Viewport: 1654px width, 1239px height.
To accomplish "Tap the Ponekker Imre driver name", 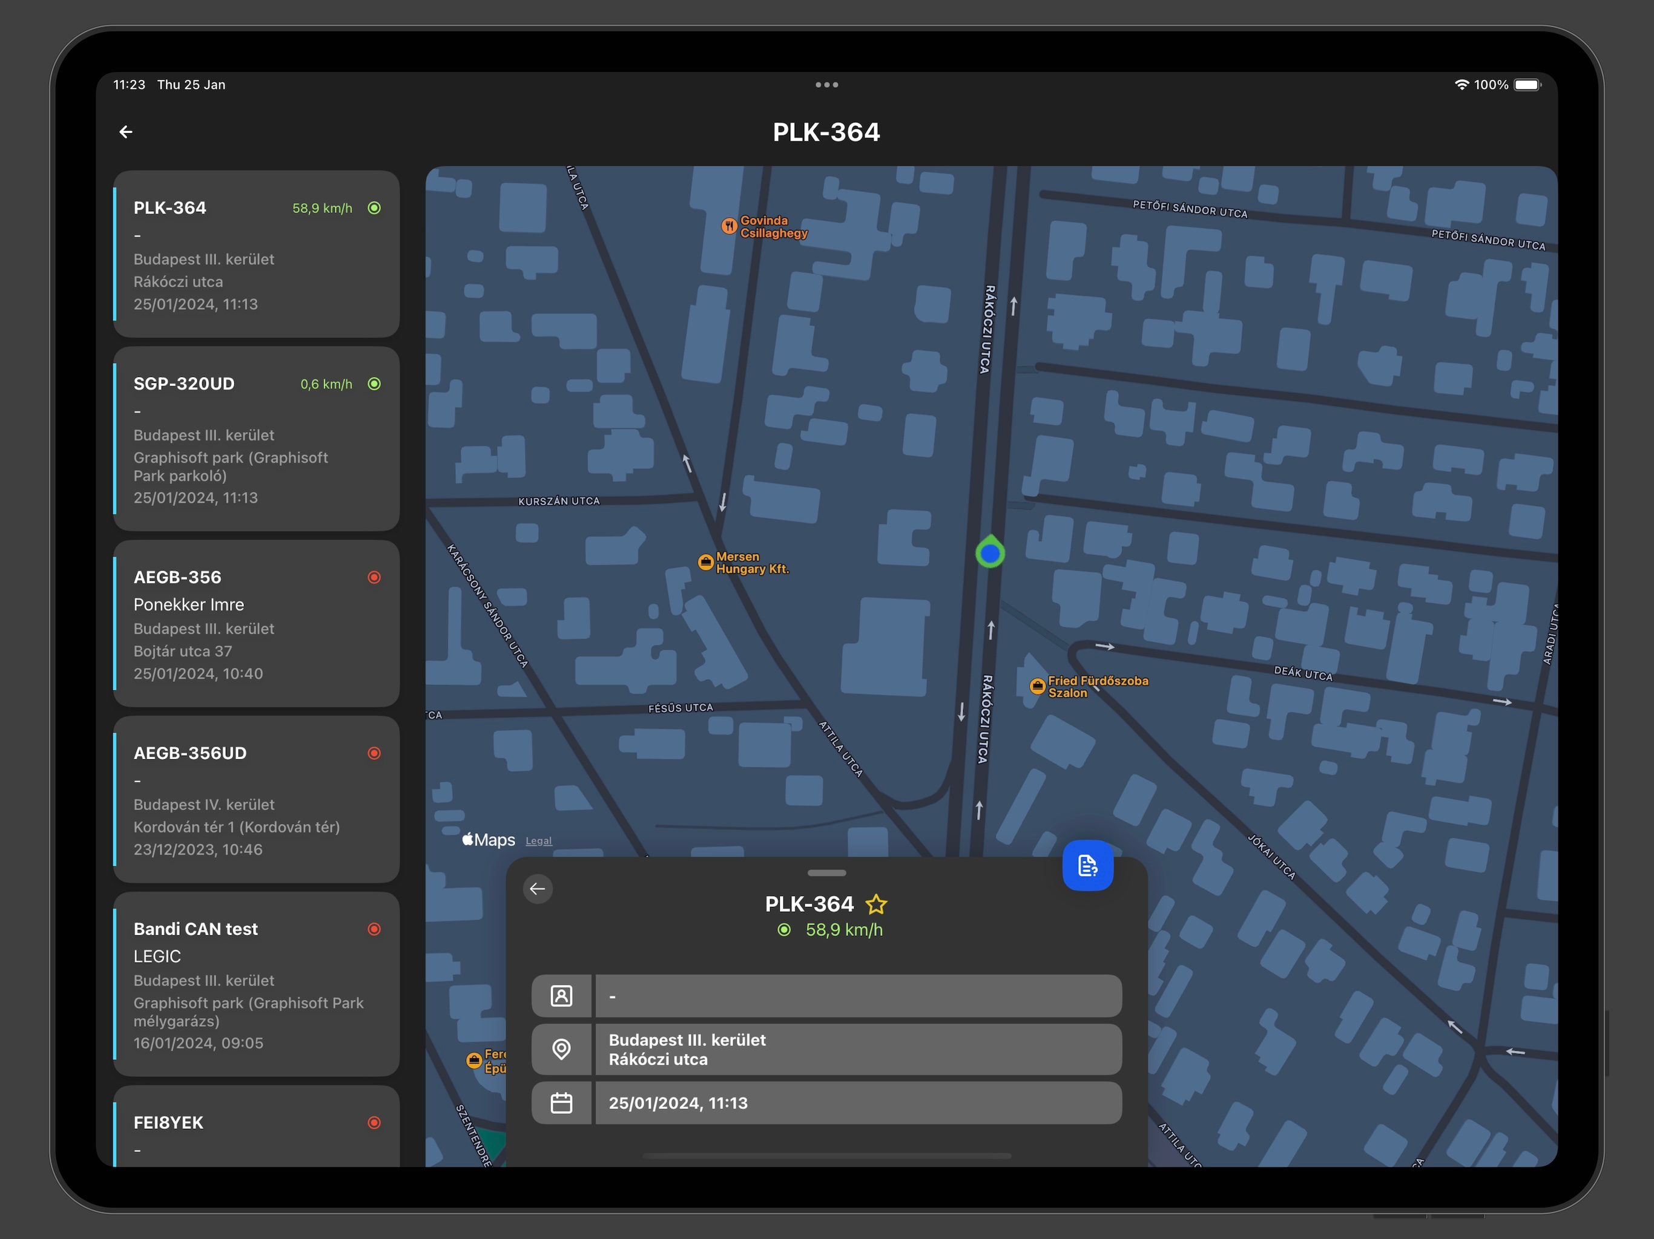I will pyautogui.click(x=188, y=604).
